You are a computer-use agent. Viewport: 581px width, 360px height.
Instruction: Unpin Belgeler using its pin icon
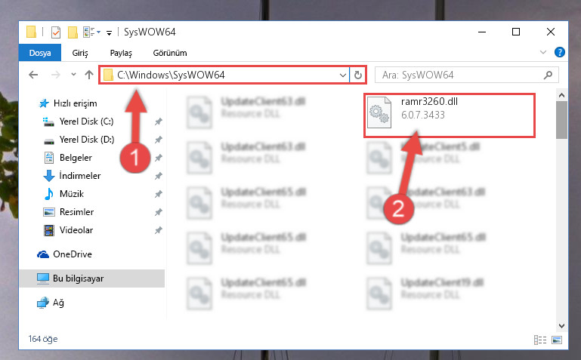(x=158, y=158)
